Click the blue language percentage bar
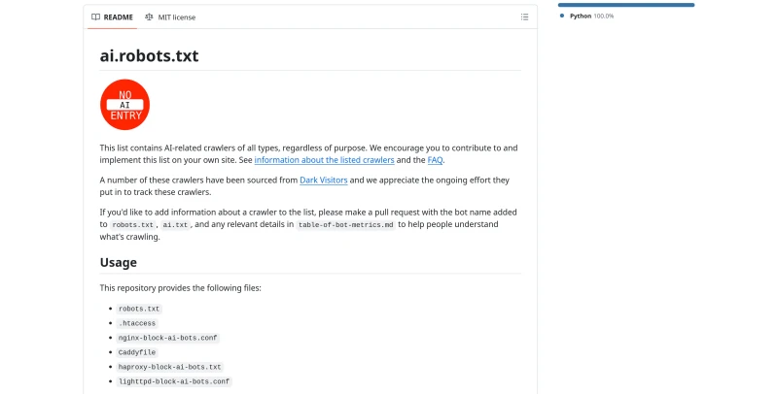The width and height of the screenshot is (778, 394). click(x=626, y=5)
